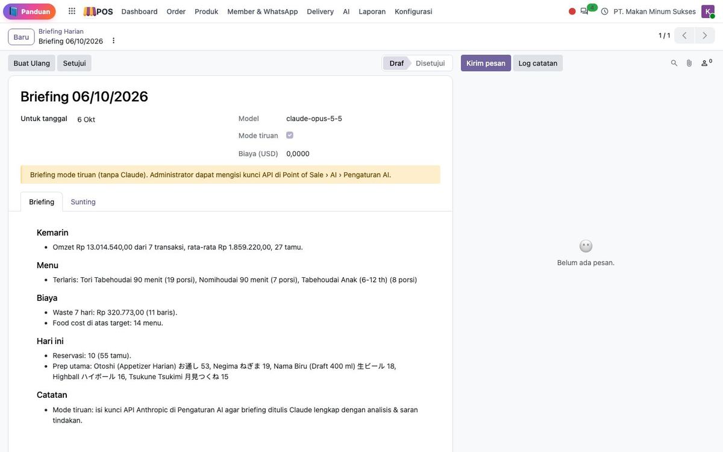The image size is (723, 452).
Task: Click the paperclip attachments icon
Action: (689, 63)
